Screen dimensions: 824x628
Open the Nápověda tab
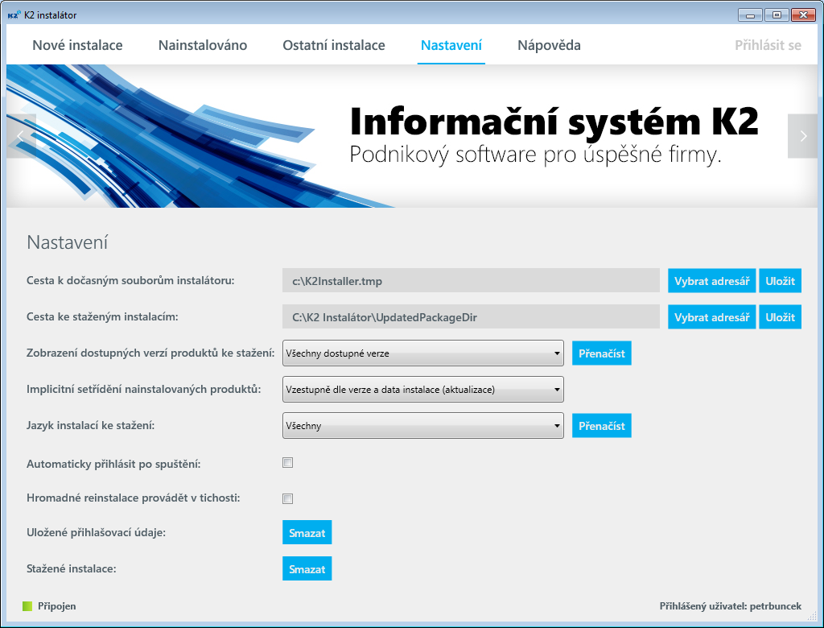click(549, 45)
